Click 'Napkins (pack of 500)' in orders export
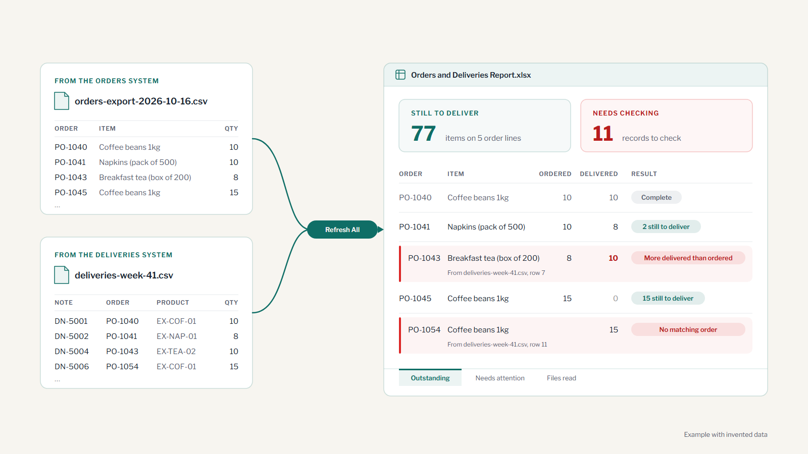 pos(138,162)
